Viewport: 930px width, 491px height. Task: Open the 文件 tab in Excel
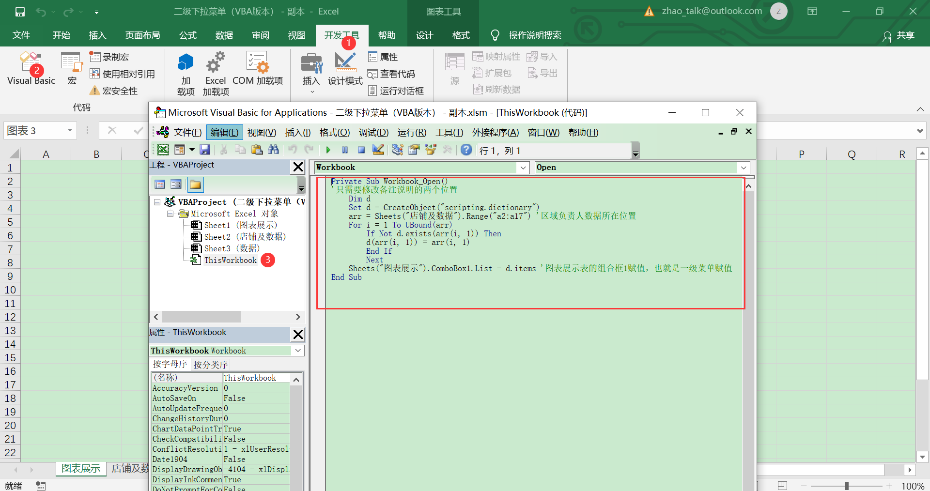[x=21, y=35]
